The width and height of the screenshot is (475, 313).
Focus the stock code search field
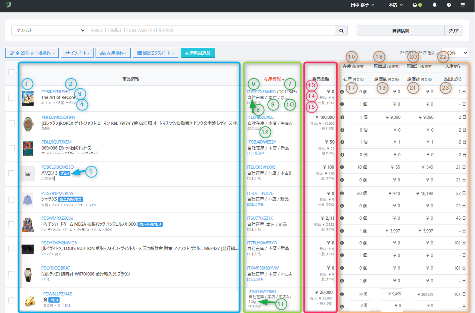[211, 31]
